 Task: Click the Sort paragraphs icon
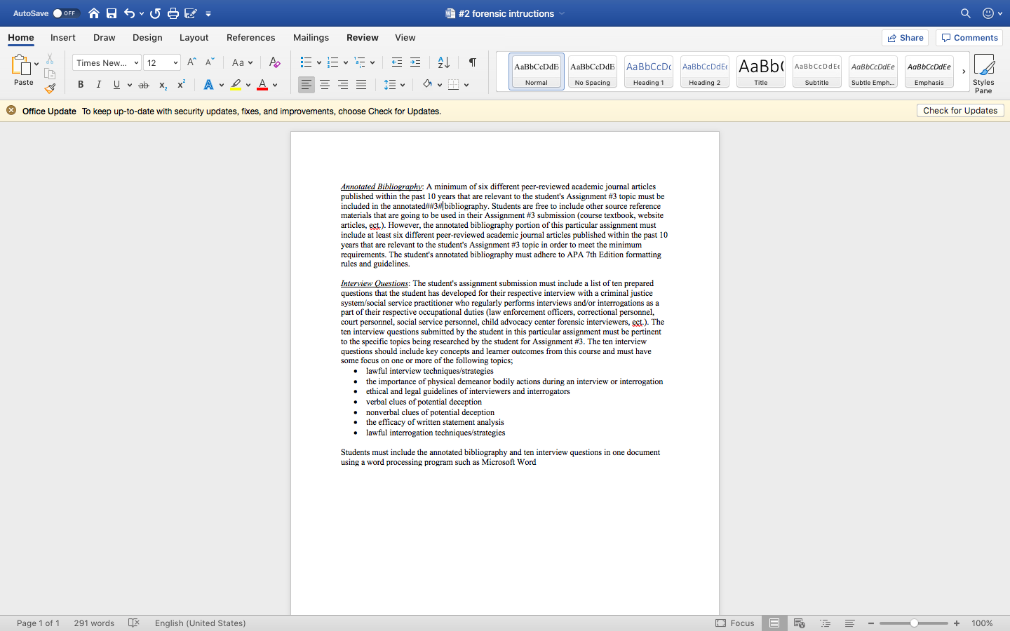(x=443, y=62)
